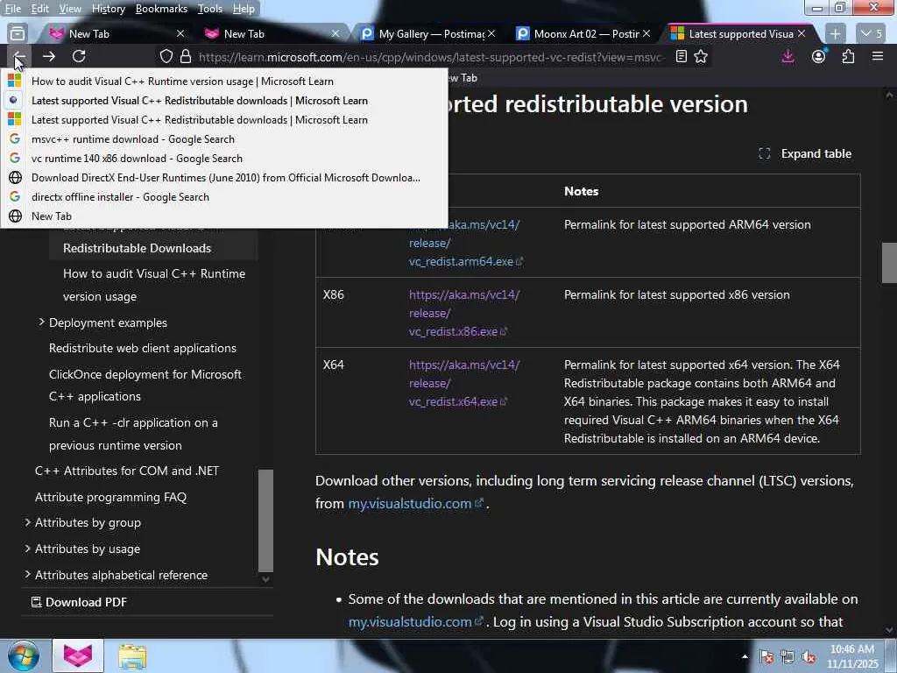Open the Tools menu
The image size is (897, 673).
210,9
